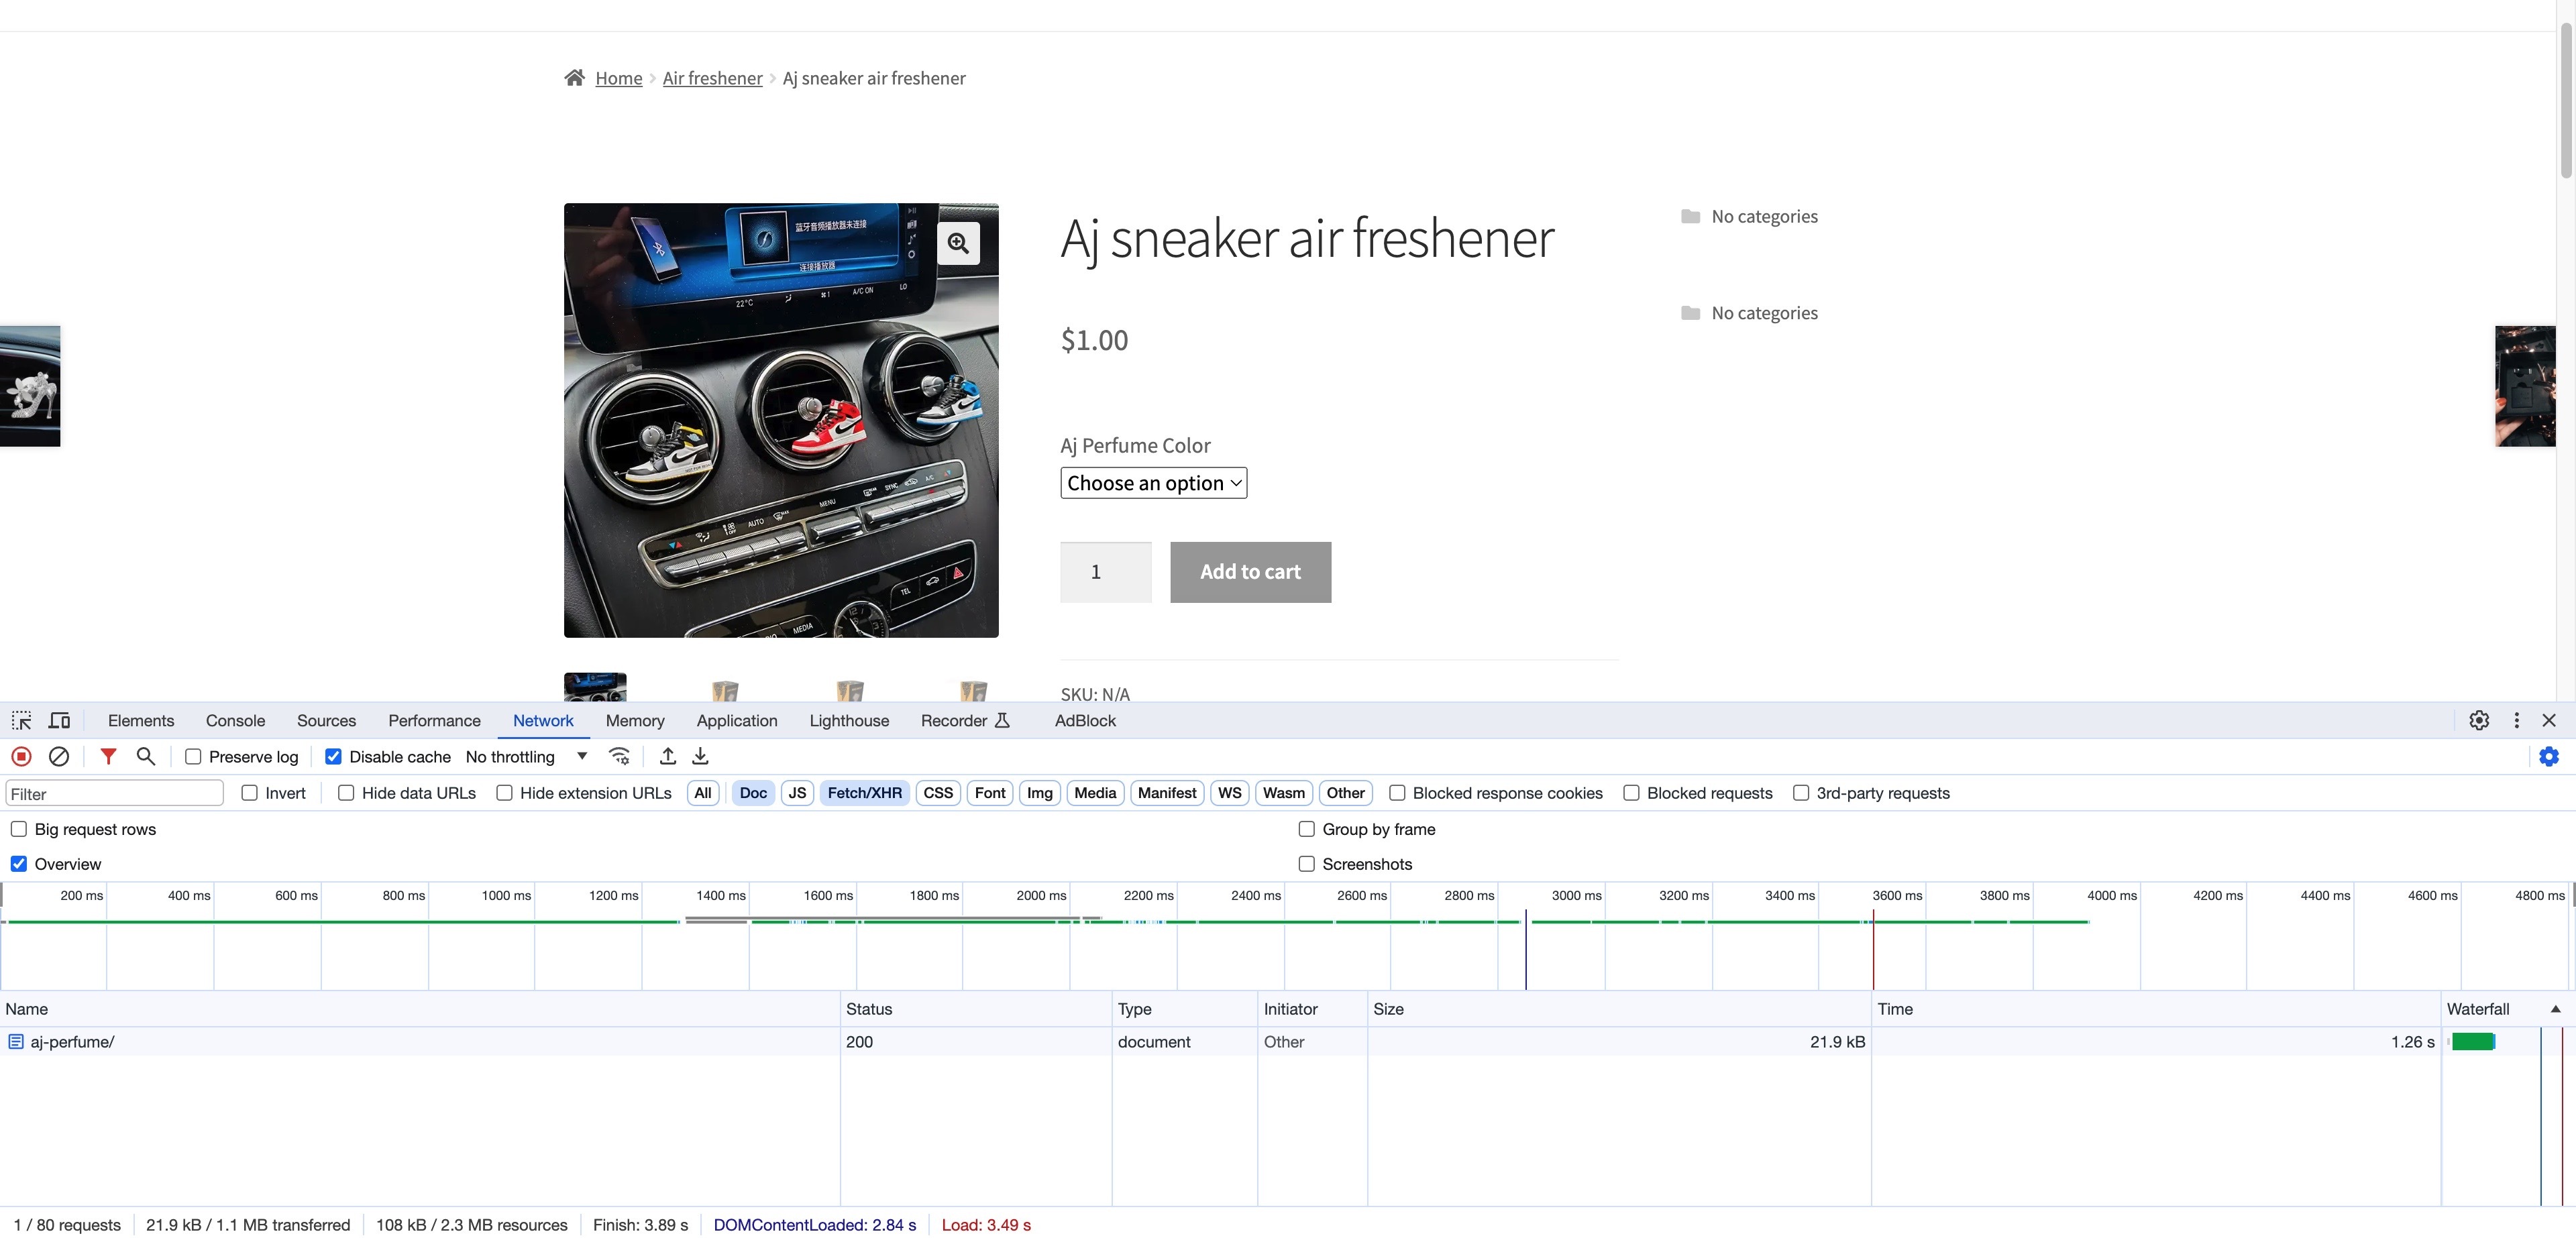The width and height of the screenshot is (2576, 1238).
Task: Click the export HAR download icon
Action: point(701,757)
